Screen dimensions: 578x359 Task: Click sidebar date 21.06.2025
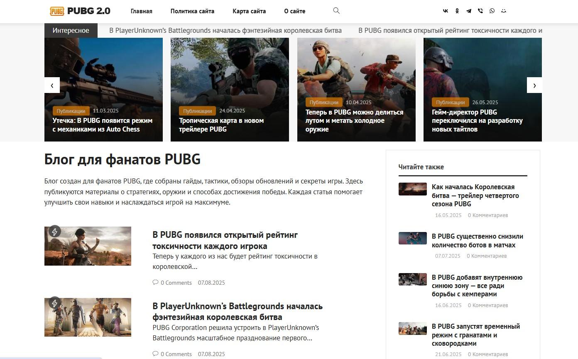click(x=448, y=354)
